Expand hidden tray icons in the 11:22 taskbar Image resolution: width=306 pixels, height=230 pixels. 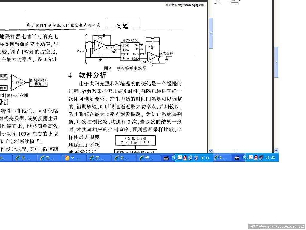pos(245,158)
